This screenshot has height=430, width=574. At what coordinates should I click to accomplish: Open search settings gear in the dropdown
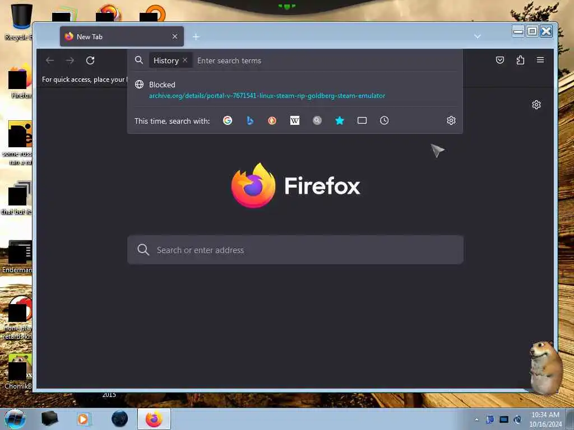coord(451,120)
